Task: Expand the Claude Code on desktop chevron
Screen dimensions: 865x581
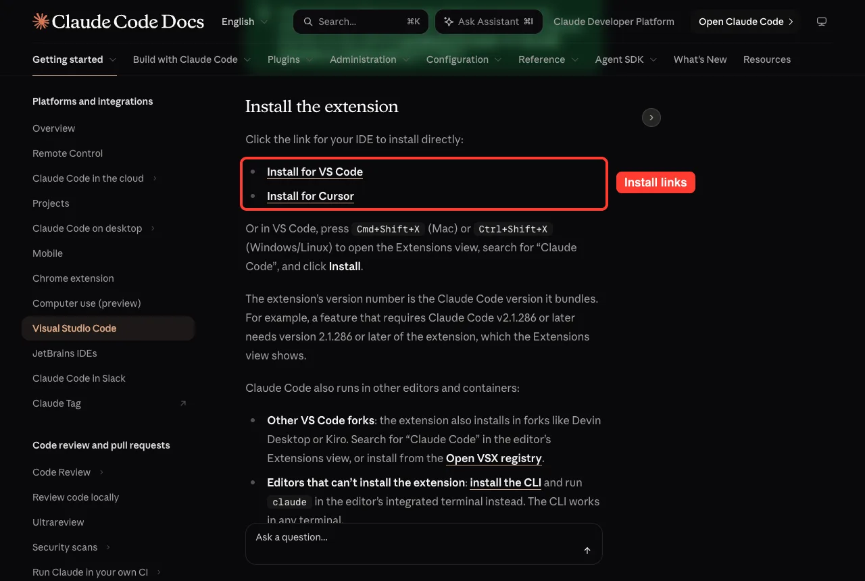Action: click(153, 228)
